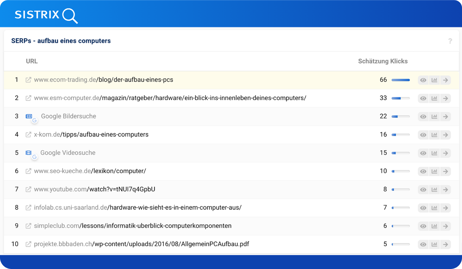
Task: Open the help question mark icon
Action: 450,41
